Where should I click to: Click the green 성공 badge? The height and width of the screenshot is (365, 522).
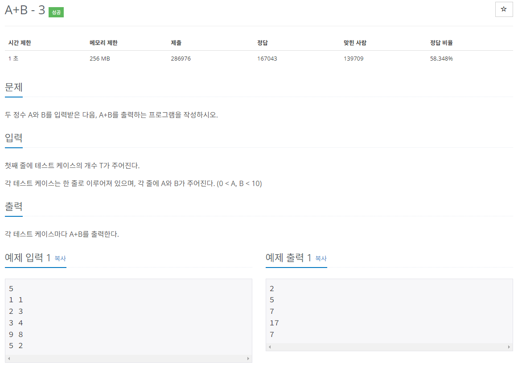[x=56, y=12]
